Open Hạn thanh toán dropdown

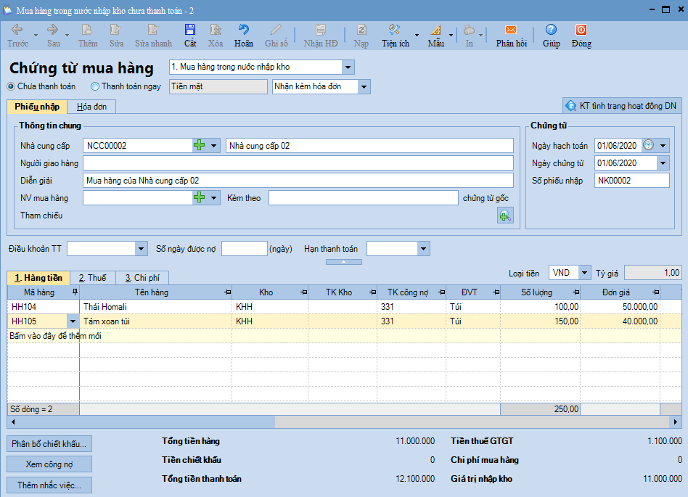(x=423, y=249)
